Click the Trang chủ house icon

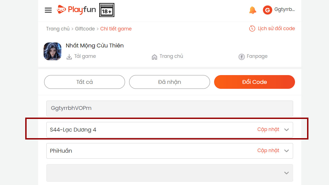point(154,57)
